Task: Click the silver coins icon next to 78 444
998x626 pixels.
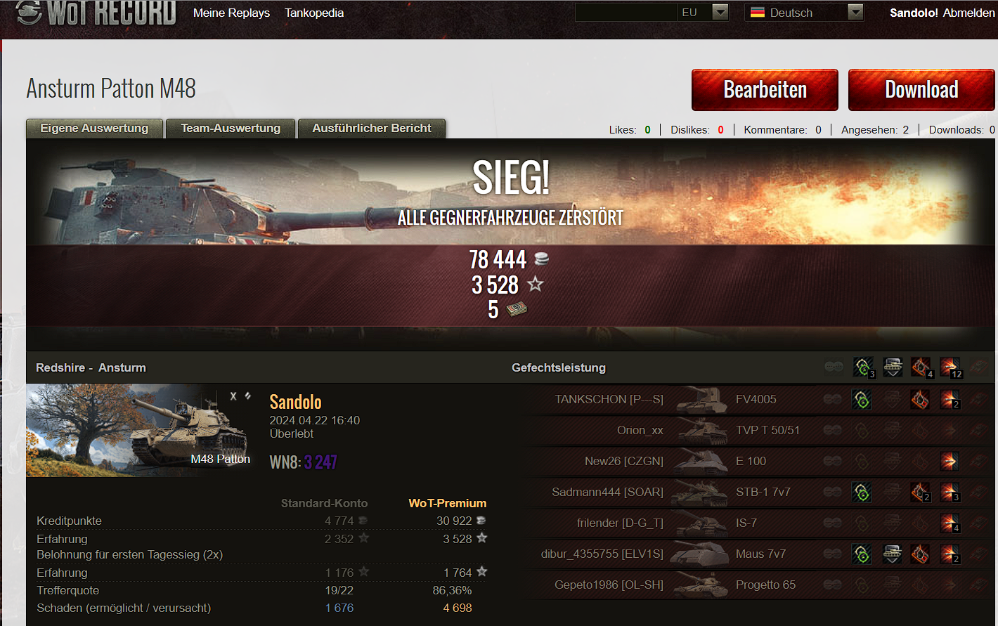Action: click(x=541, y=259)
